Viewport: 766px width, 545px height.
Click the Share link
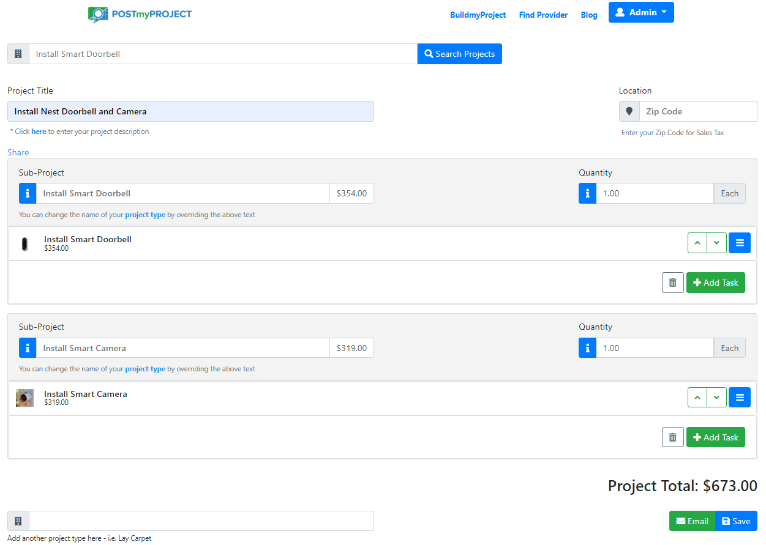click(18, 152)
